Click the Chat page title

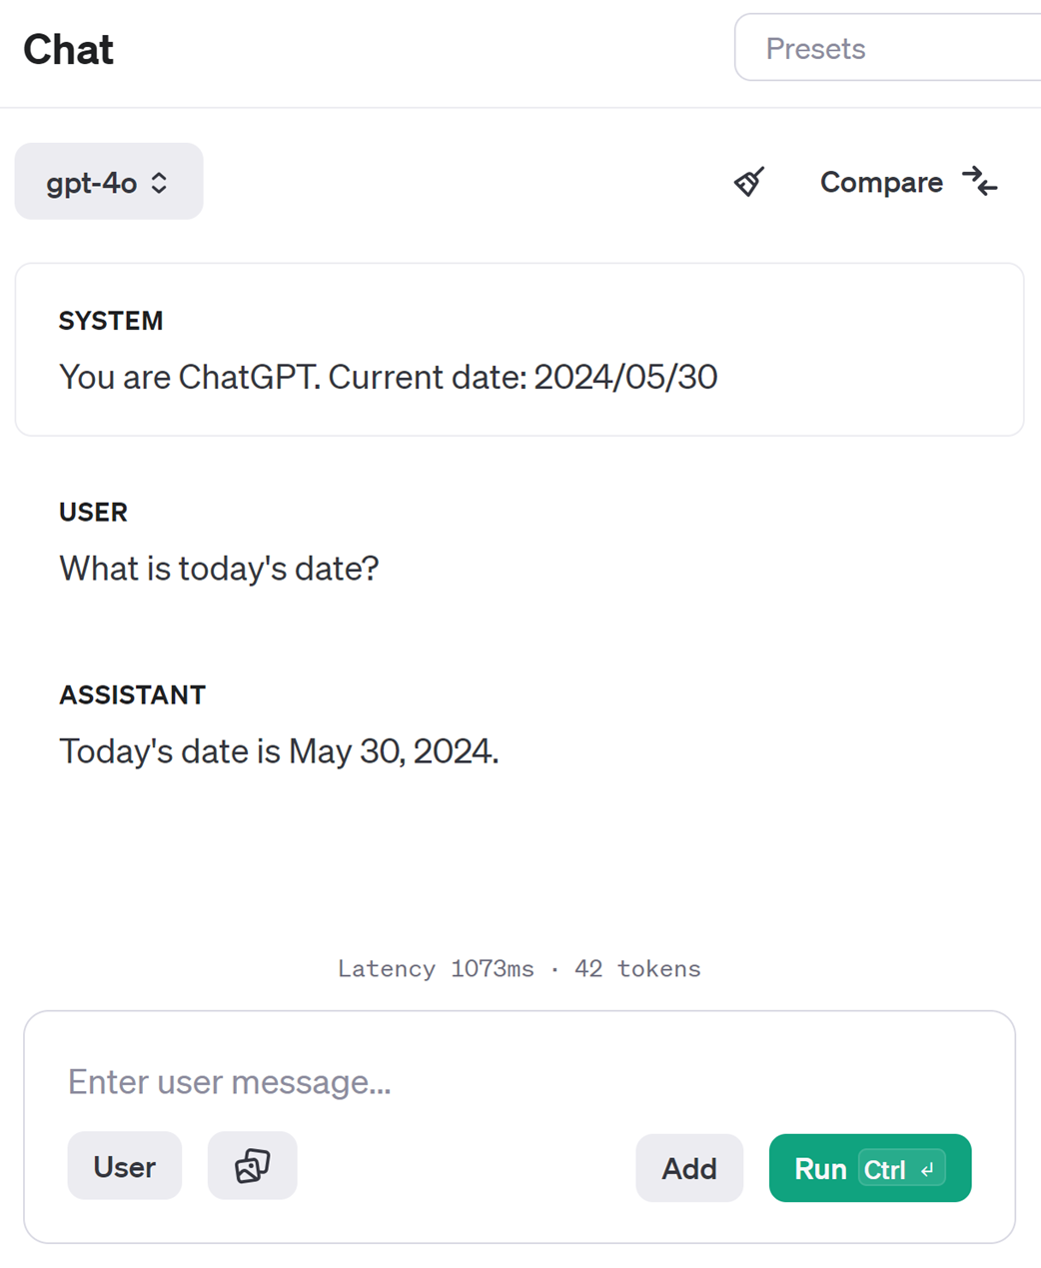click(x=69, y=49)
